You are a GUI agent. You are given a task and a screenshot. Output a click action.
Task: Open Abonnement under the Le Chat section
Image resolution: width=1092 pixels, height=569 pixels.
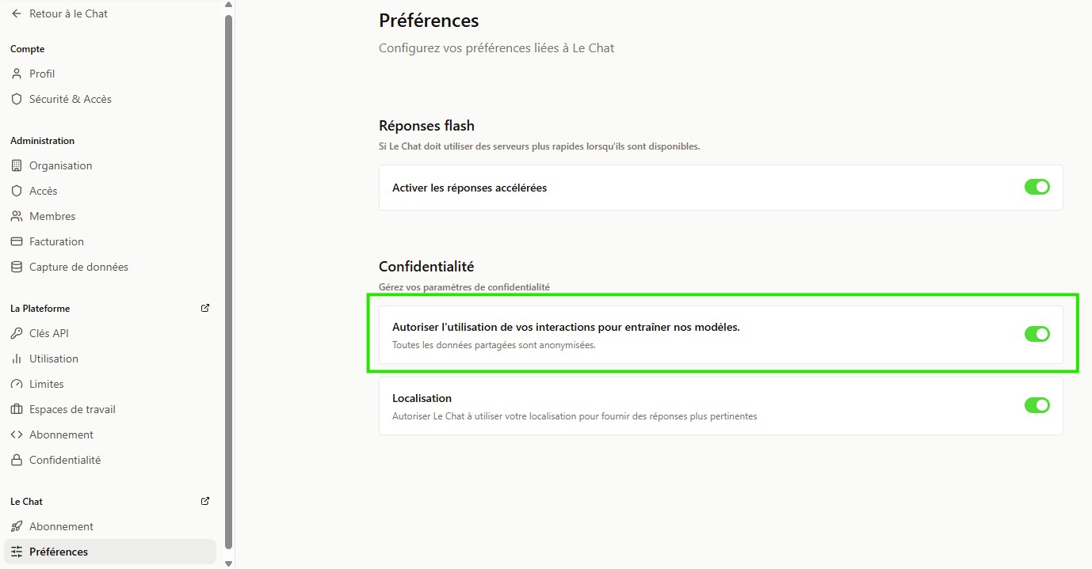61,526
